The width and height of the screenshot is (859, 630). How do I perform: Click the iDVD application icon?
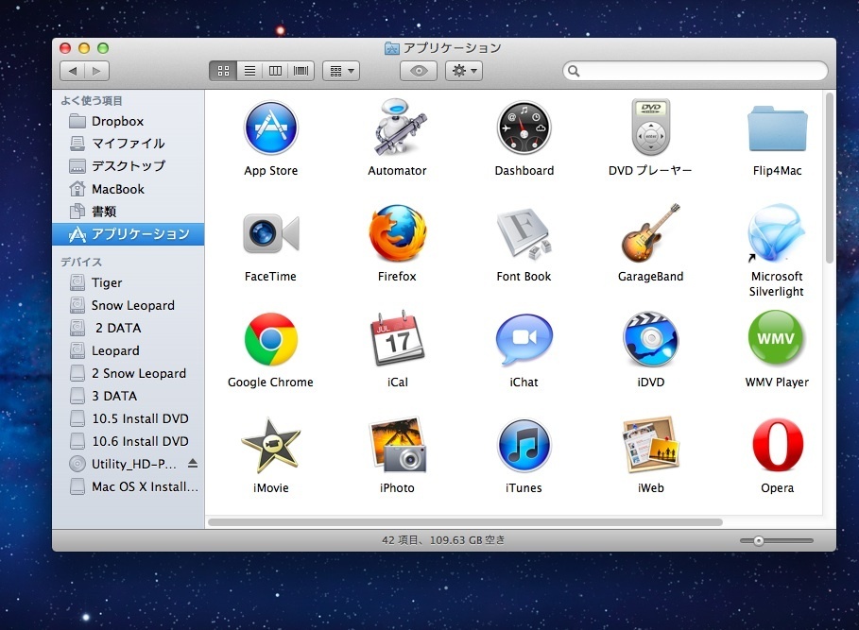click(x=650, y=339)
